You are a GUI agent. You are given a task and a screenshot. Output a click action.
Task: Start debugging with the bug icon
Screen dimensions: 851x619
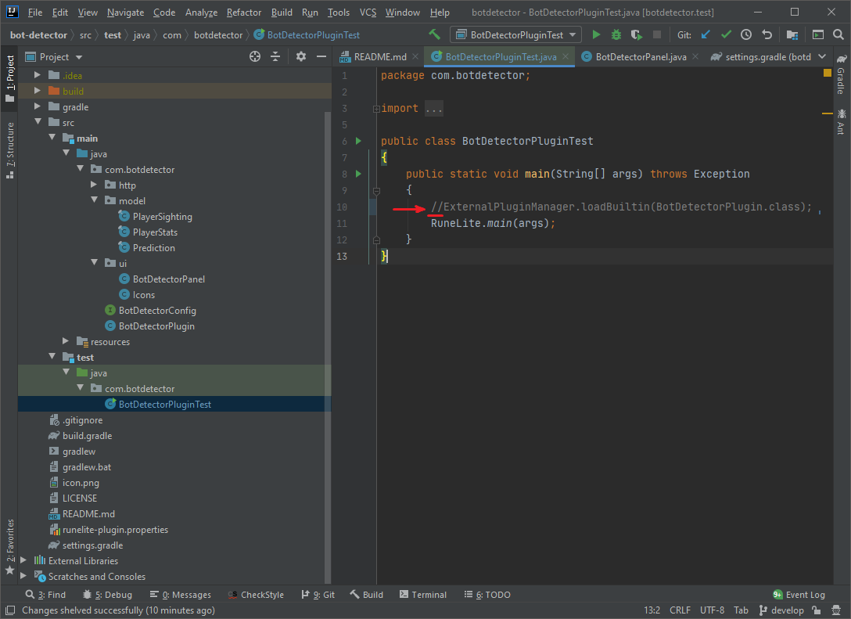[616, 35]
